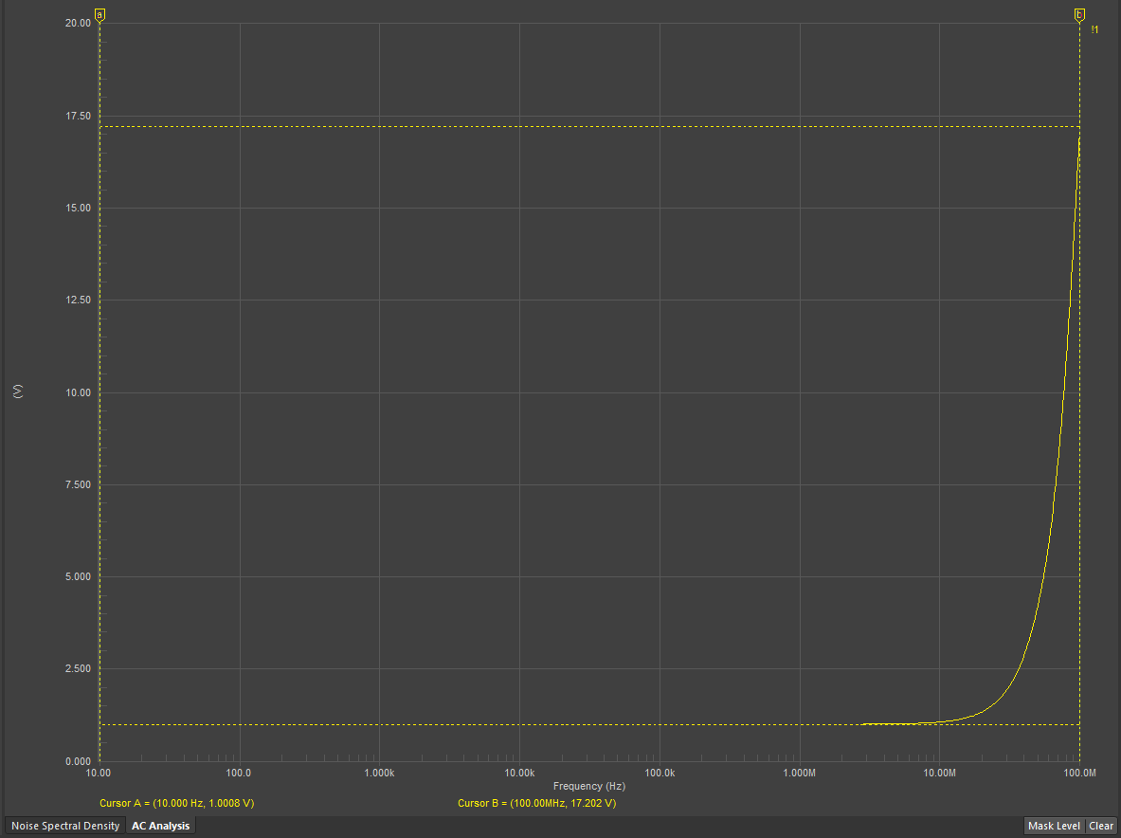Click the 15.00 y-axis value
This screenshot has width=1121, height=838.
click(79, 208)
